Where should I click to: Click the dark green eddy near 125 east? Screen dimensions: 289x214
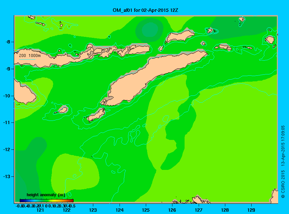tap(150, 30)
